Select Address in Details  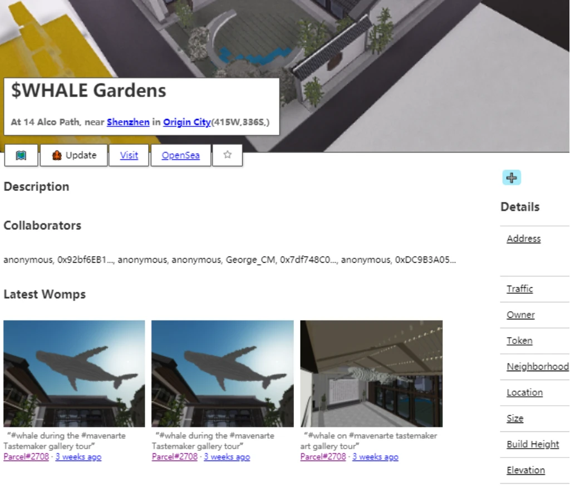[x=523, y=239]
